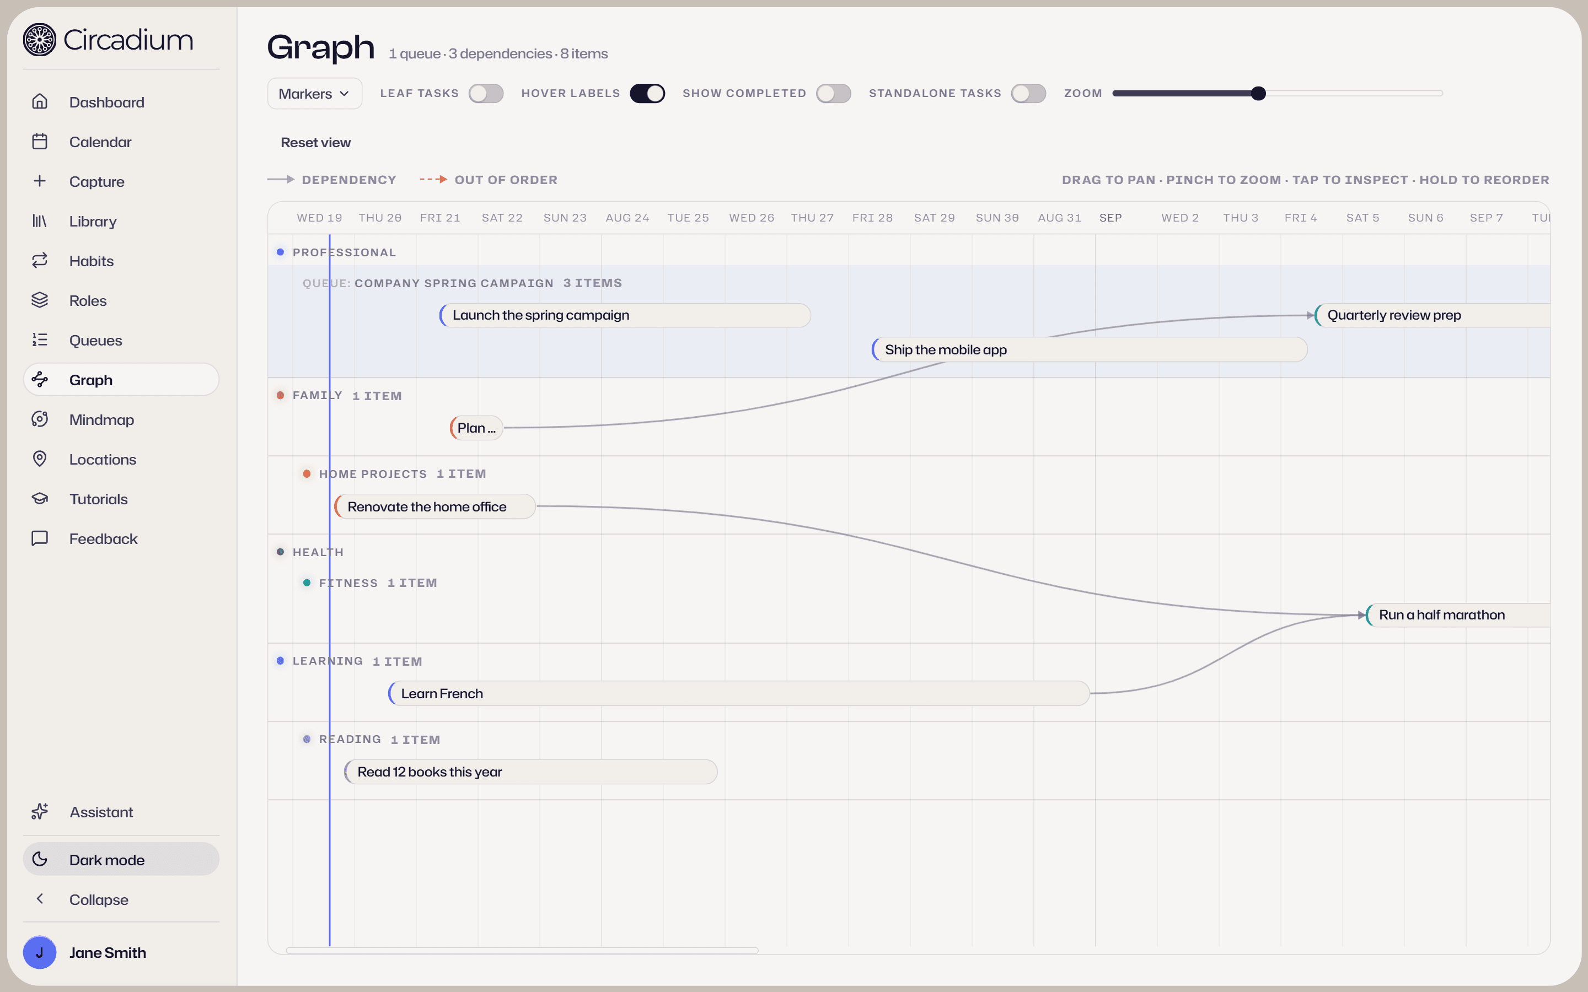Select the Launch the spring campaign task
The width and height of the screenshot is (1588, 992).
click(x=625, y=315)
